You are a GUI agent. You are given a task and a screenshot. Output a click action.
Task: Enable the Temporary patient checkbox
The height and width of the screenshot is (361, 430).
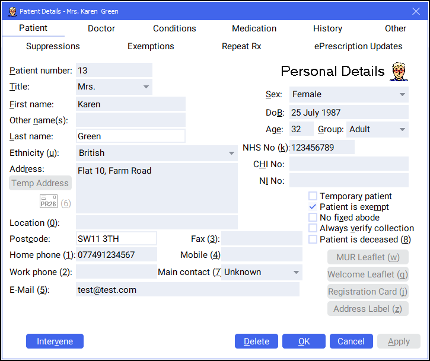click(313, 196)
